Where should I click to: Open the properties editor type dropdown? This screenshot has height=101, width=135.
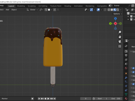(127, 41)
